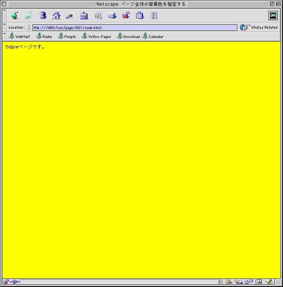Print the page with the printer icon

112,16
